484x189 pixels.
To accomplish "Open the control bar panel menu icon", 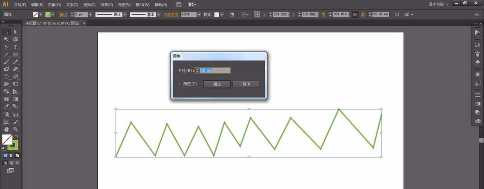I will (x=477, y=15).
